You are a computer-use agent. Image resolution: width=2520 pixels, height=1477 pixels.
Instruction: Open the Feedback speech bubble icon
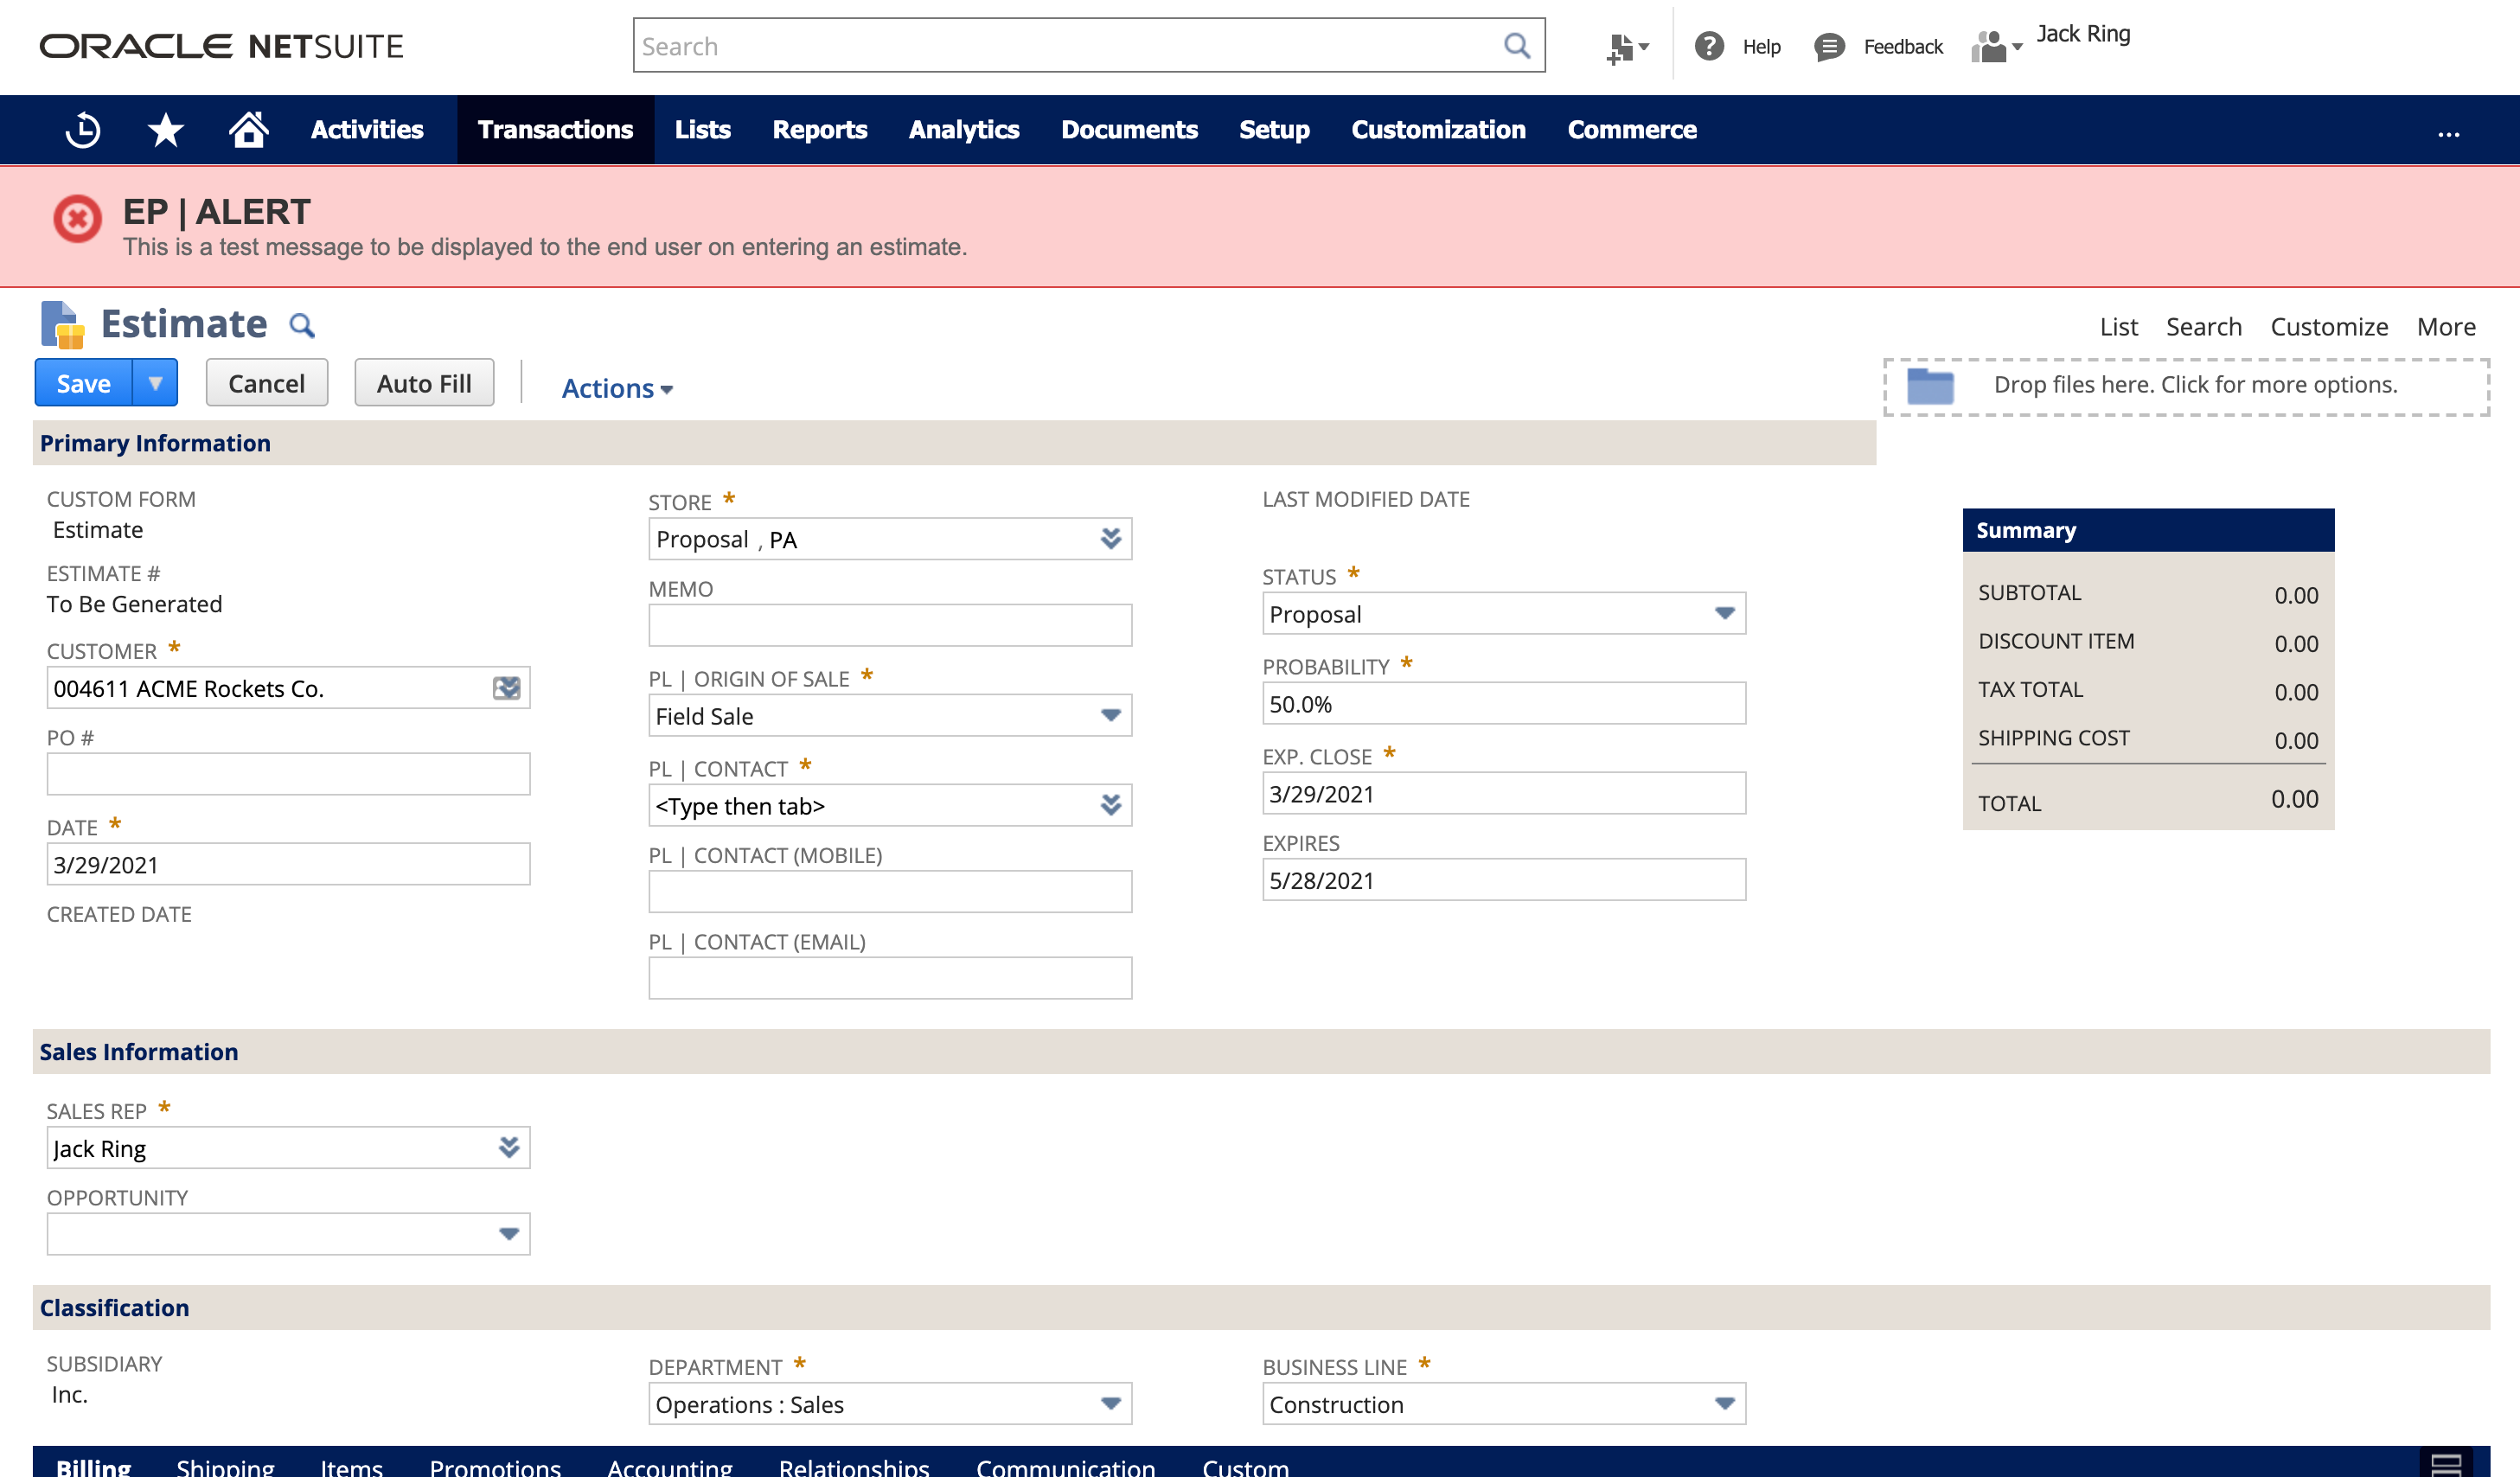coord(1829,46)
